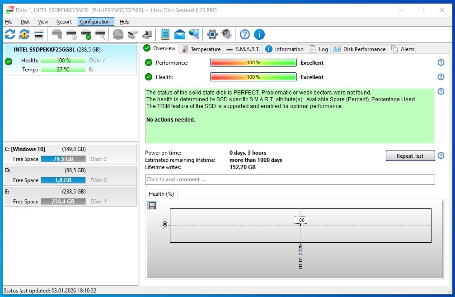This screenshot has height=297, width=455.
Task: Click the green status description text box
Action: click(290, 116)
